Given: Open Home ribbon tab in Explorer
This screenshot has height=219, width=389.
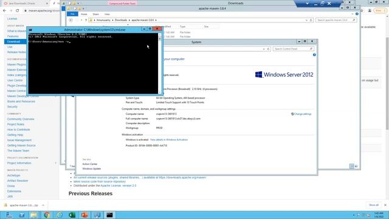Looking at the screenshot, I should click(84, 14).
